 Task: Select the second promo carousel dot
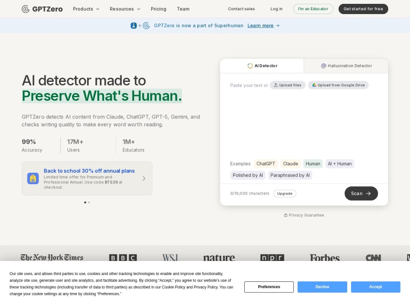pyautogui.click(x=89, y=202)
